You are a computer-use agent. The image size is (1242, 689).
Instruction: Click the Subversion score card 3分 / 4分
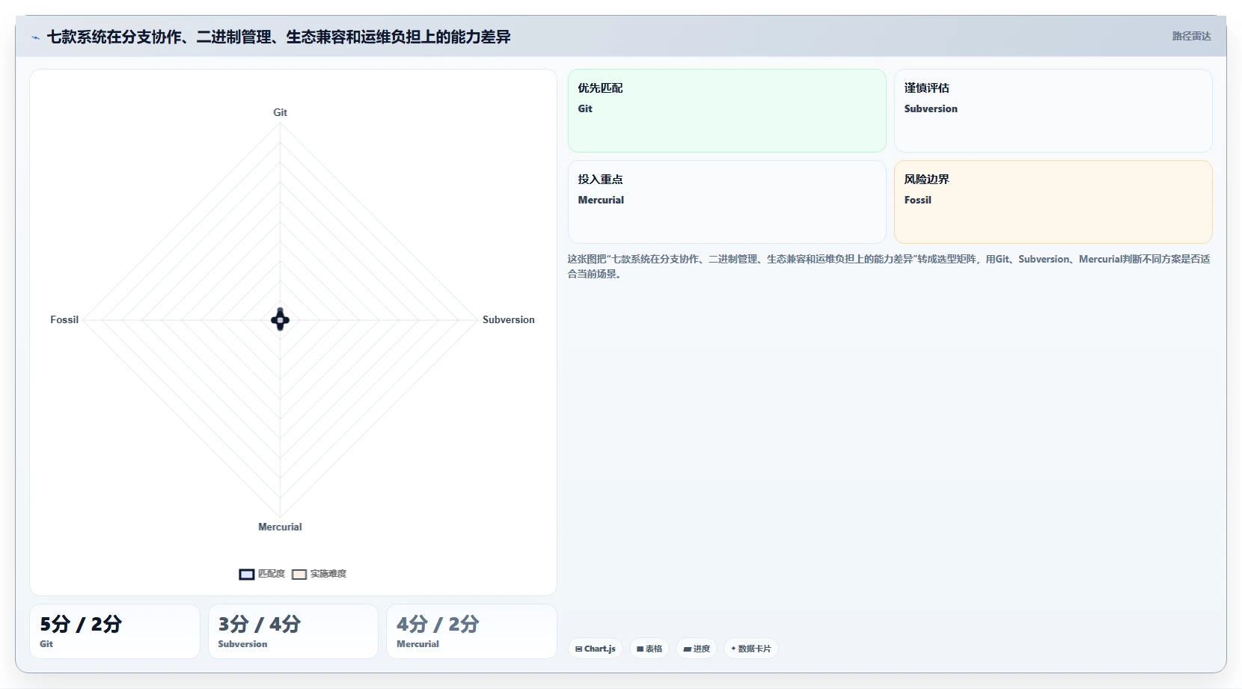tap(293, 631)
